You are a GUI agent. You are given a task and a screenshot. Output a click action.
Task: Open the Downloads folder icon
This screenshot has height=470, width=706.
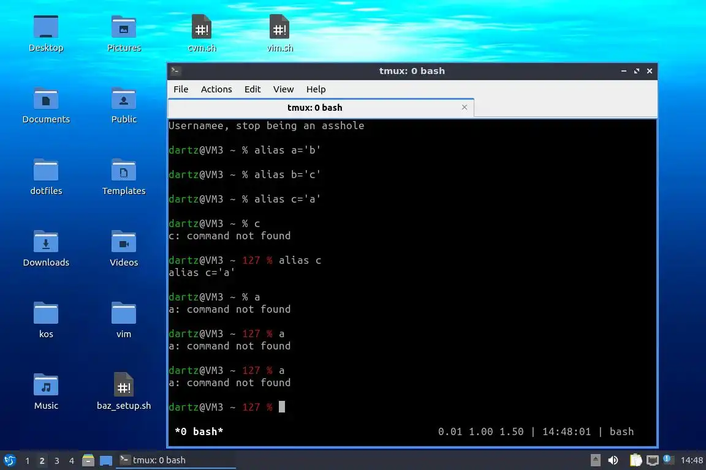click(46, 248)
